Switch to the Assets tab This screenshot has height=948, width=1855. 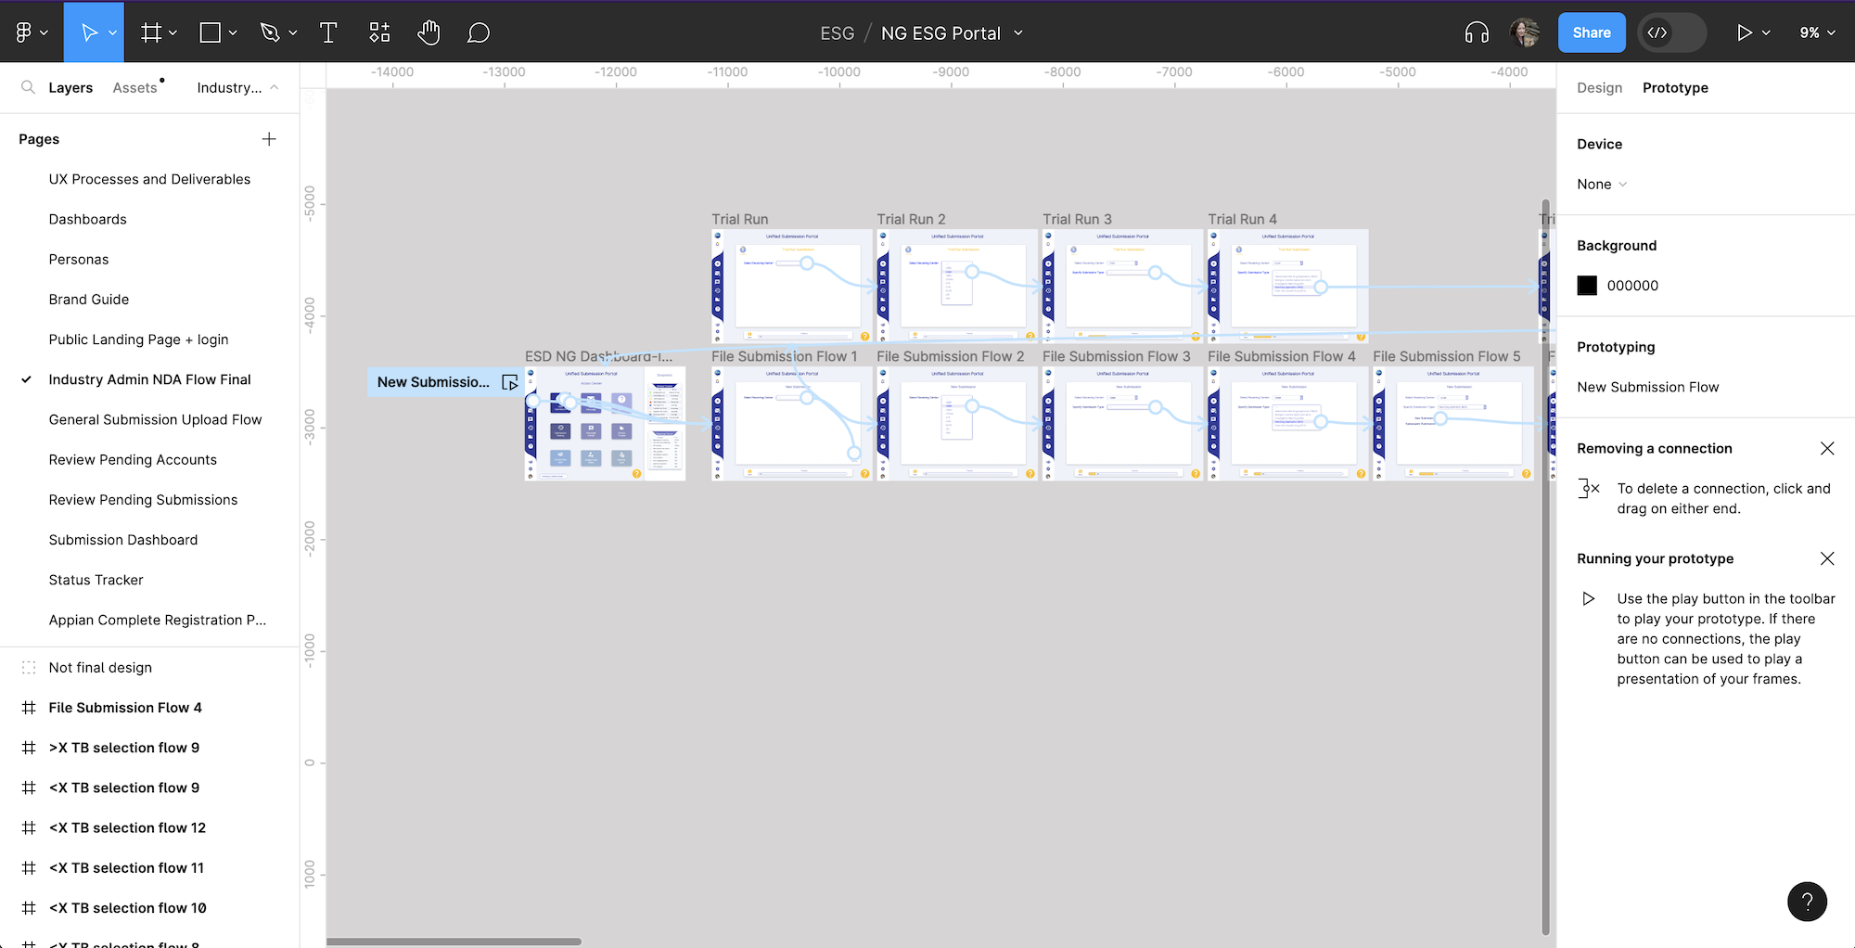pos(135,87)
